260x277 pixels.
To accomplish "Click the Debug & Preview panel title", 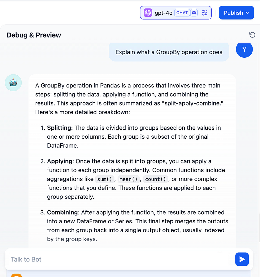I will 34,35.
